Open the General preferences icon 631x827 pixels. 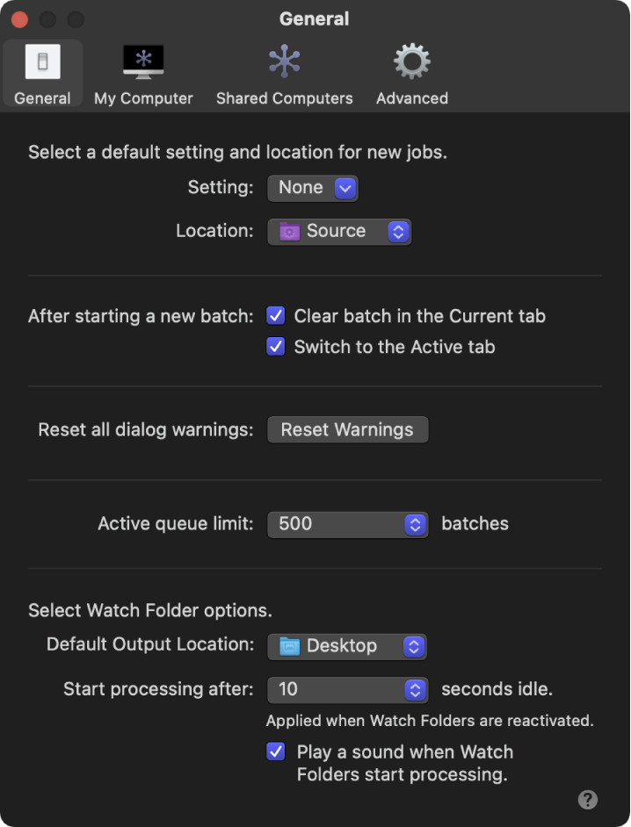point(42,62)
